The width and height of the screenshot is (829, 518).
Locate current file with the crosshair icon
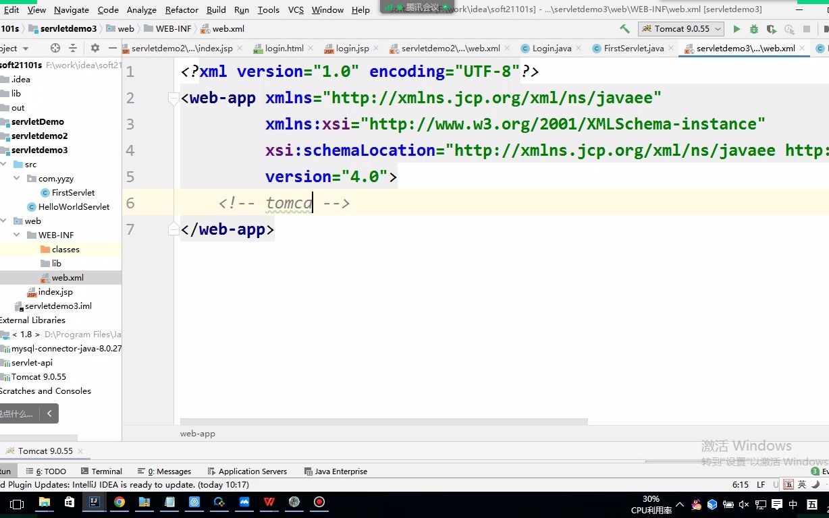[x=55, y=48]
